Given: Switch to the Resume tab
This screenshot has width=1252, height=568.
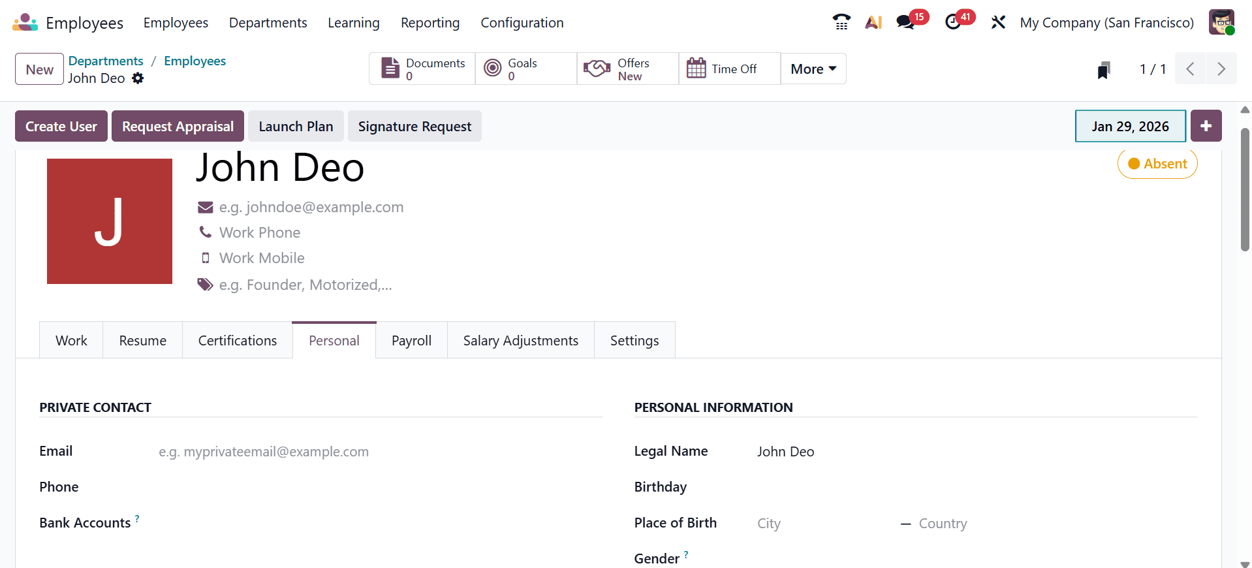Looking at the screenshot, I should 143,340.
